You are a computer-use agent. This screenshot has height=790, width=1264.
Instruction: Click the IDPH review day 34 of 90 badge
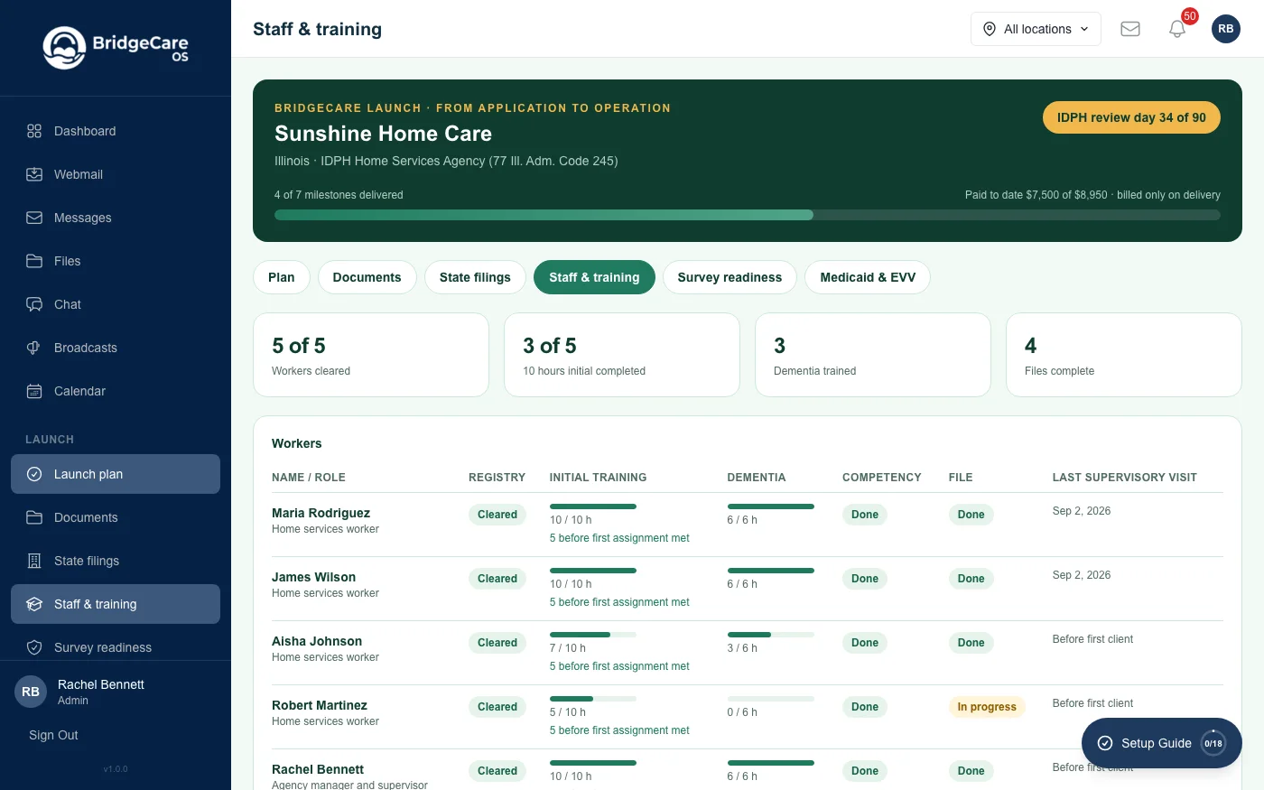tap(1131, 117)
